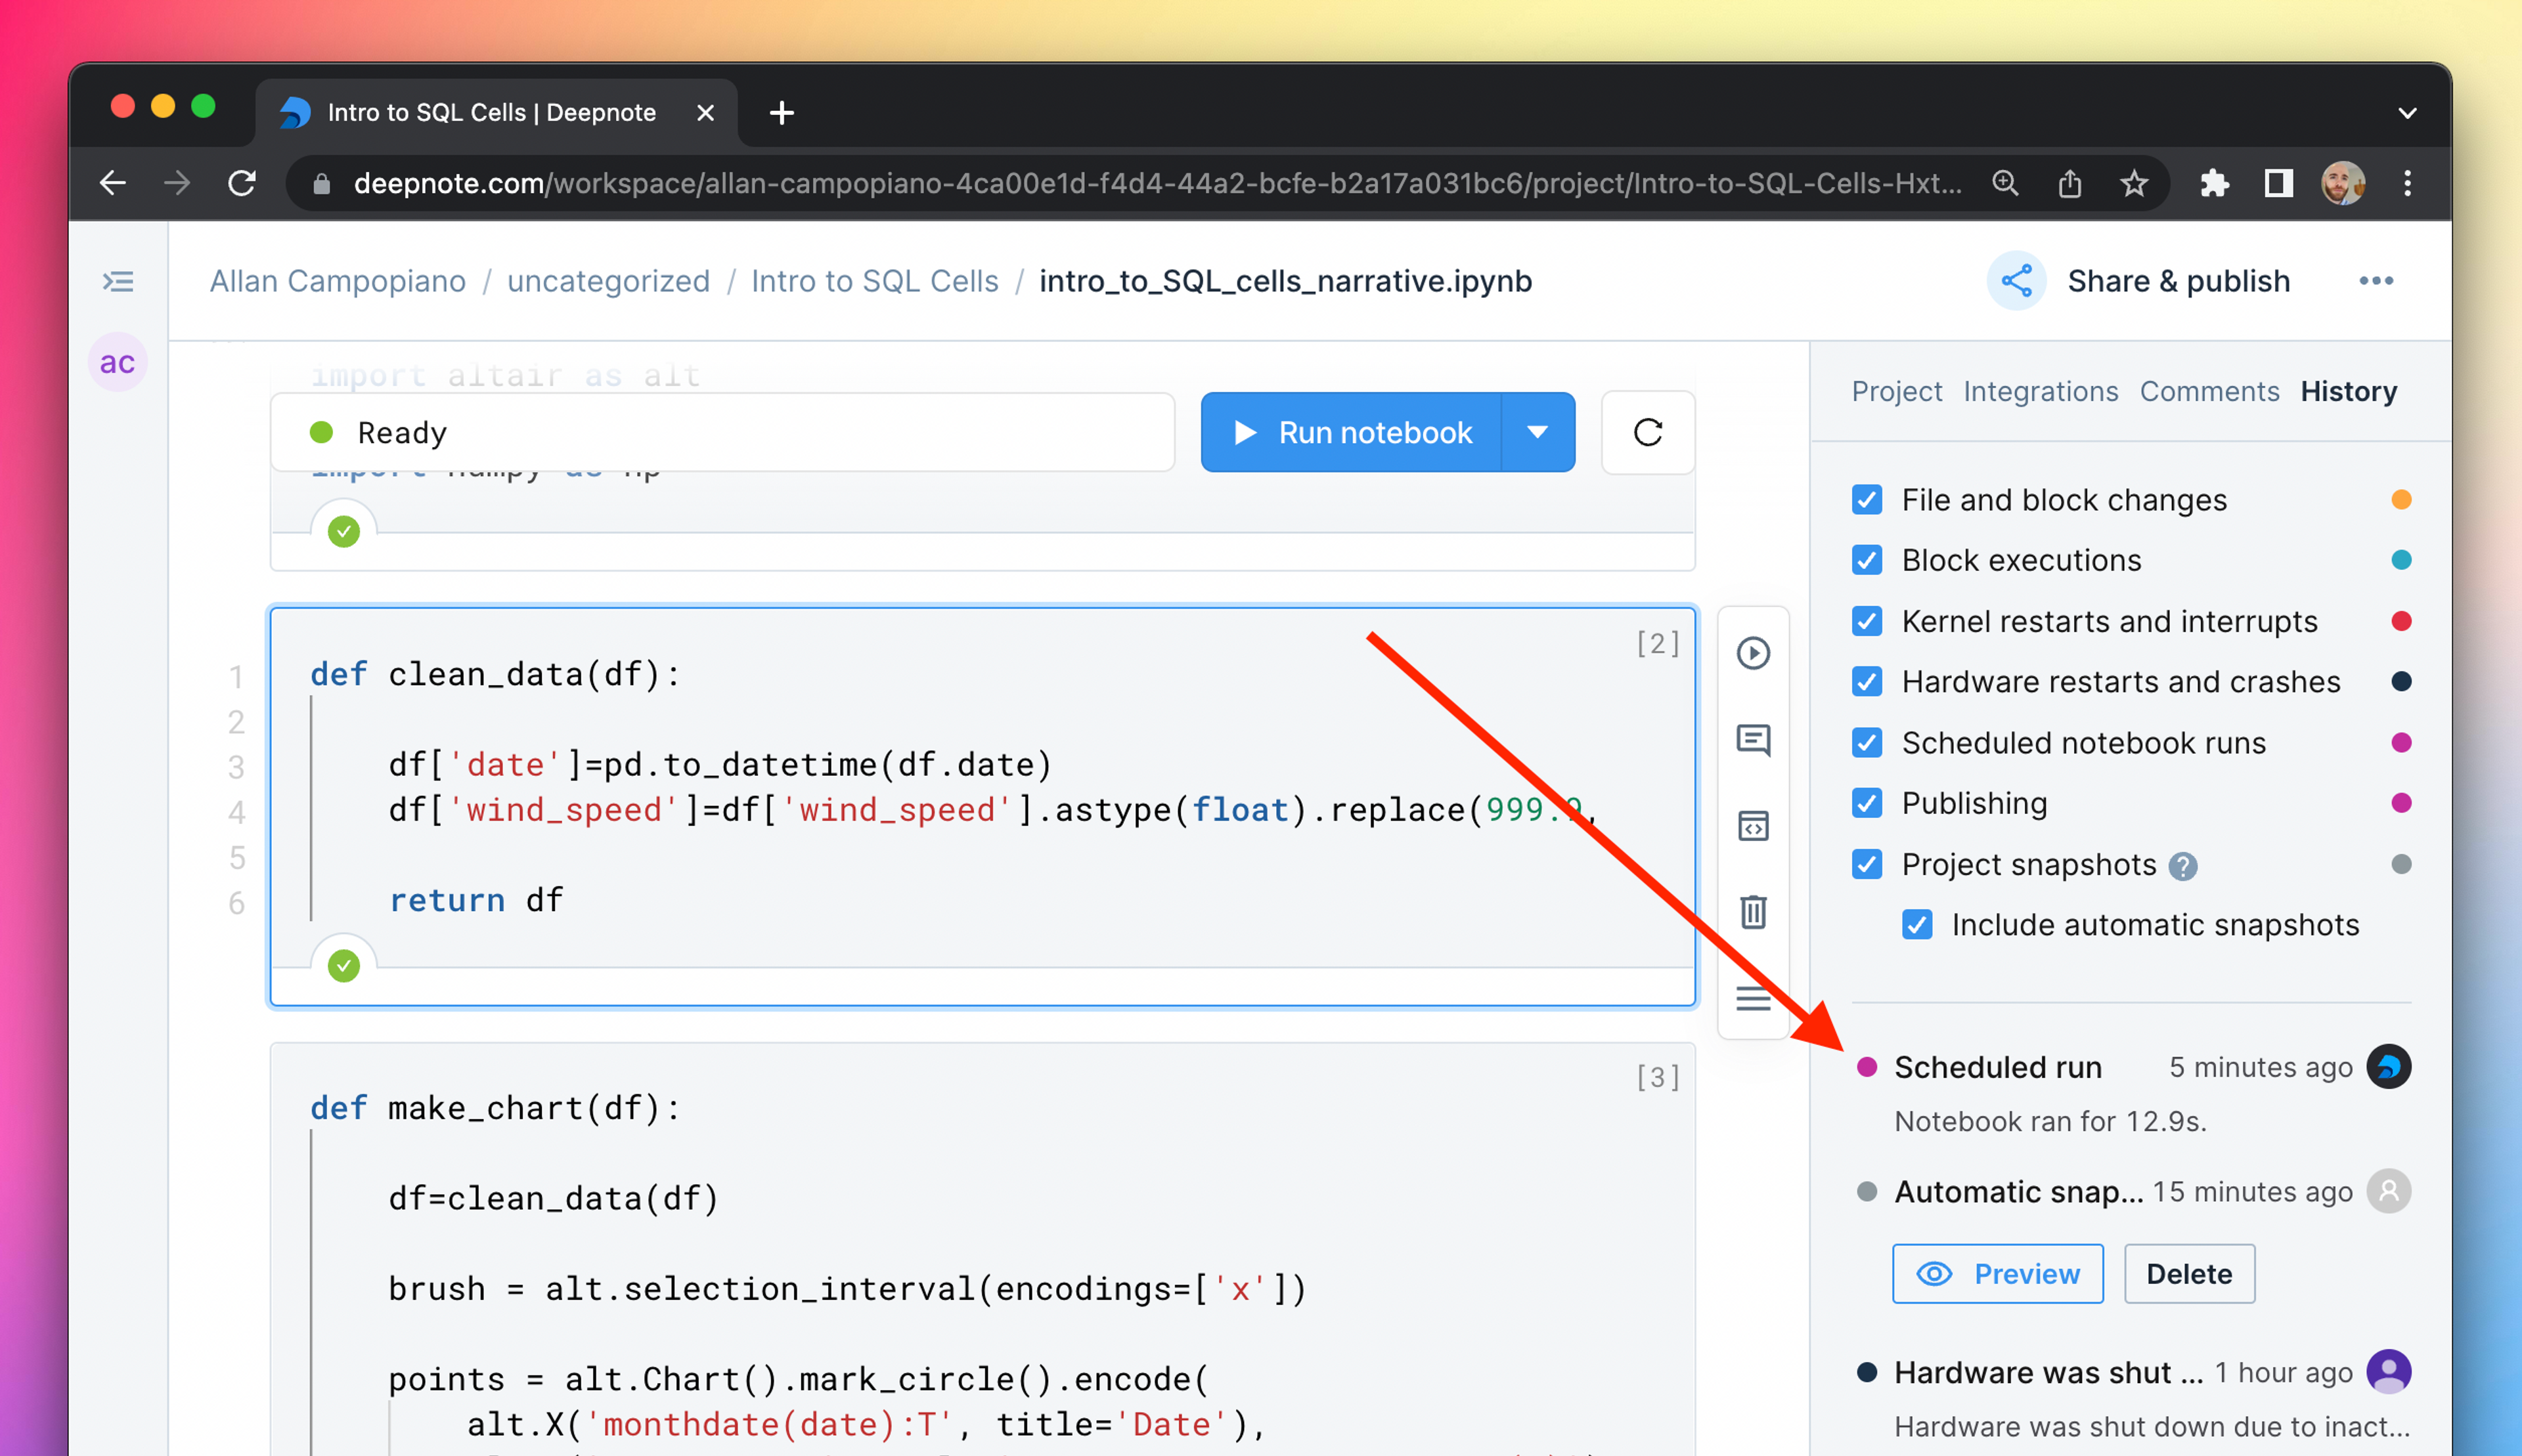The width and height of the screenshot is (2522, 1456).
Task: Click the 'return df' code line
Action: pos(476,900)
